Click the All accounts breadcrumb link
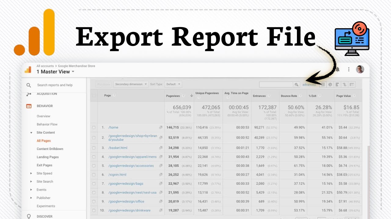The height and width of the screenshot is (219, 391). point(45,66)
